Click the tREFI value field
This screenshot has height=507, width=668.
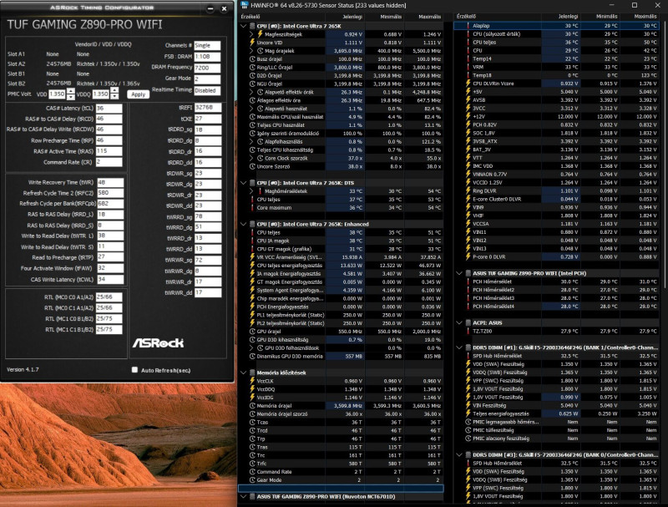click(x=208, y=108)
